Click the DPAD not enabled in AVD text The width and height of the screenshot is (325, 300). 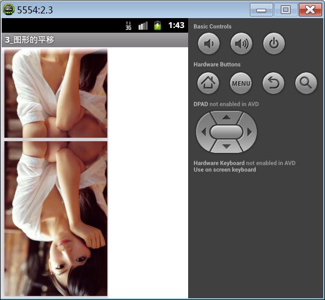click(x=226, y=104)
